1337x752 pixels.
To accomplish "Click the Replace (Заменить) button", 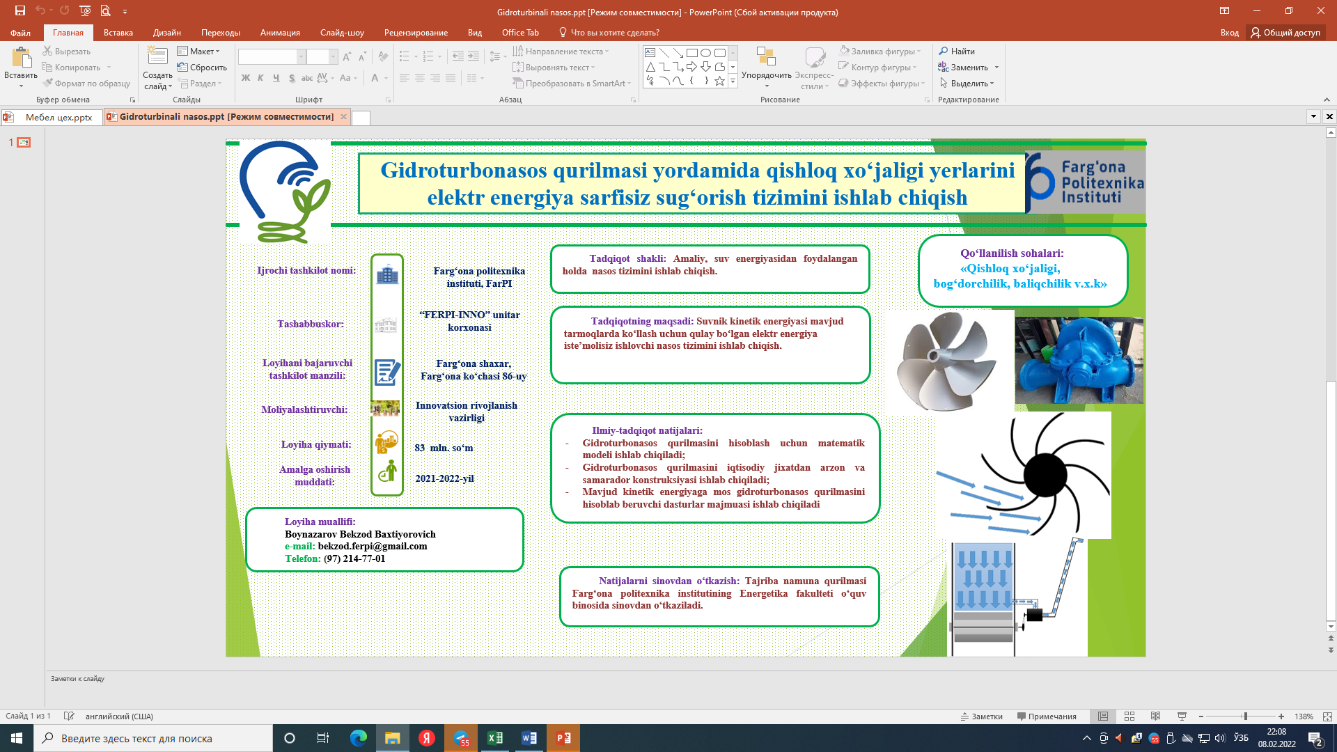I will coord(969,67).
